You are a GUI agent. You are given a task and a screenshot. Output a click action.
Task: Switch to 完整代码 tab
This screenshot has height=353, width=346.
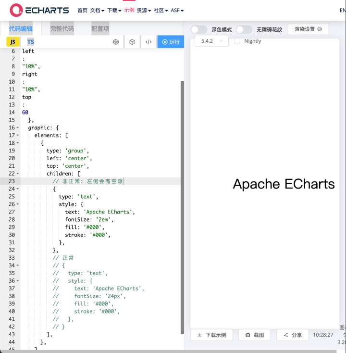(62, 28)
